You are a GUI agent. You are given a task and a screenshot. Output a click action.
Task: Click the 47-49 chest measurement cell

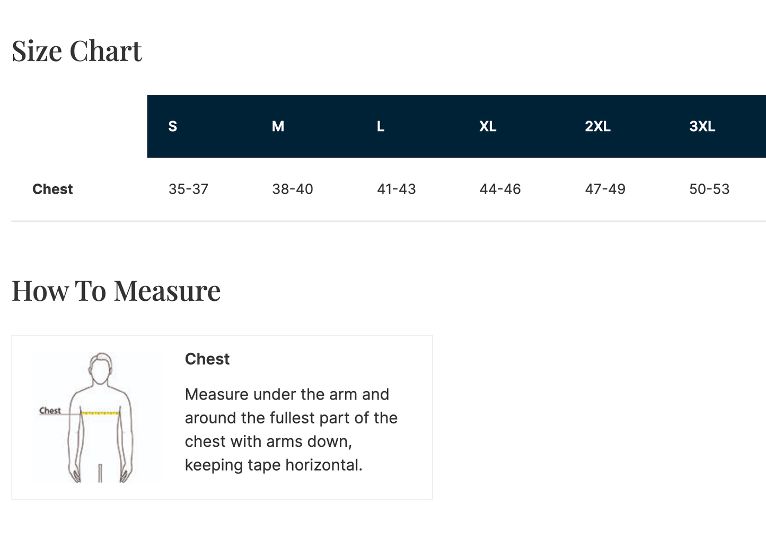click(x=605, y=189)
